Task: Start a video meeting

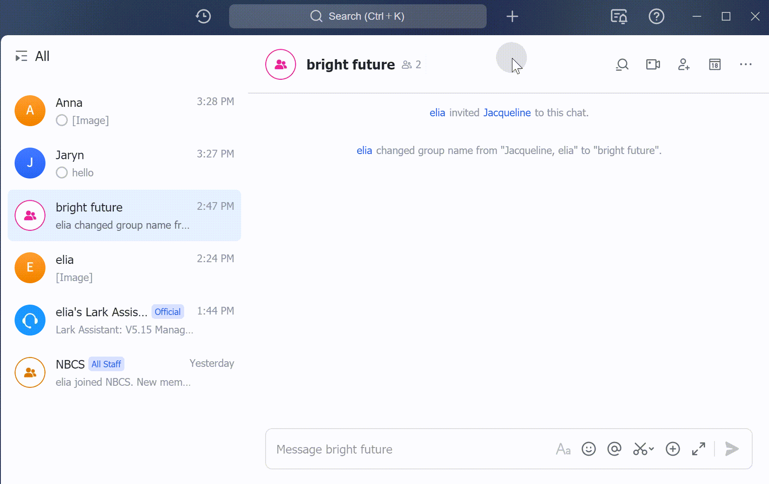Action: tap(653, 64)
